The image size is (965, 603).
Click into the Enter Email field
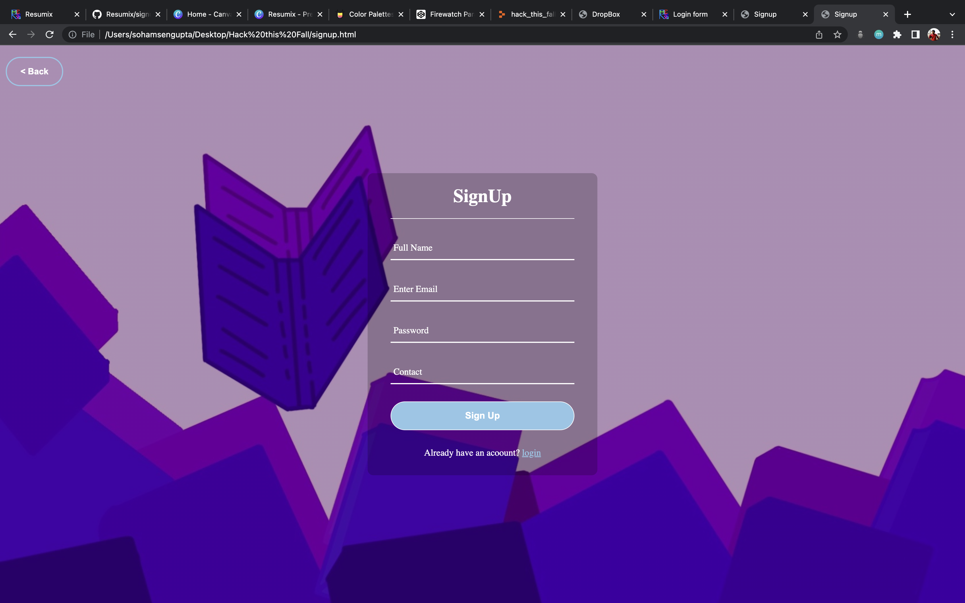point(482,289)
